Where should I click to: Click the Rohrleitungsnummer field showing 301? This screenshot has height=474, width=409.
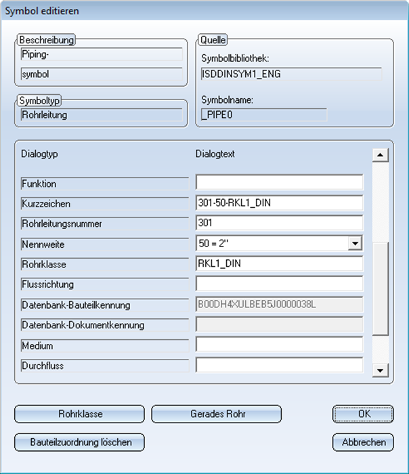coord(279,223)
